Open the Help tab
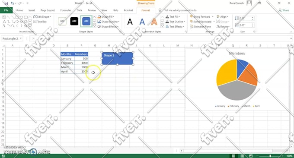The image size is (294, 158). (x=115, y=10)
